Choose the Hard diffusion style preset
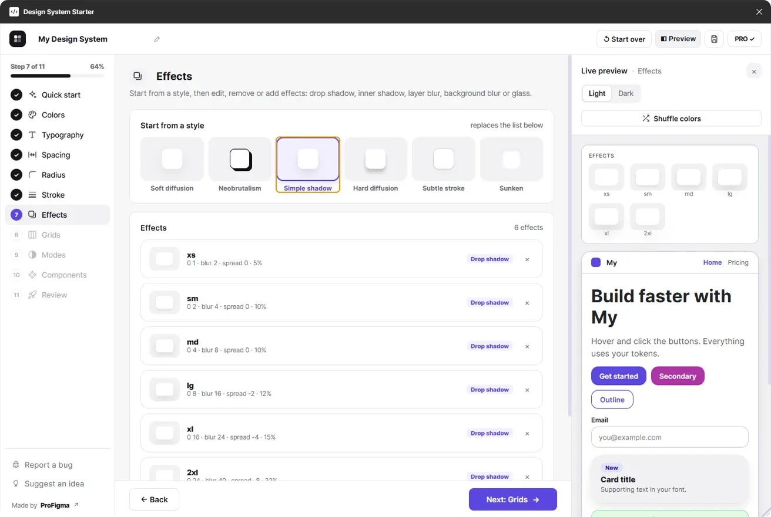The width and height of the screenshot is (771, 517). pos(376,165)
